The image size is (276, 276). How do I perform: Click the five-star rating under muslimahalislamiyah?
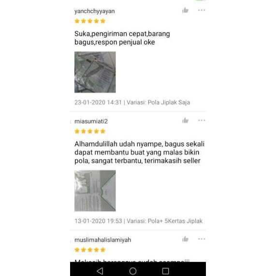pyautogui.click(x=90, y=250)
